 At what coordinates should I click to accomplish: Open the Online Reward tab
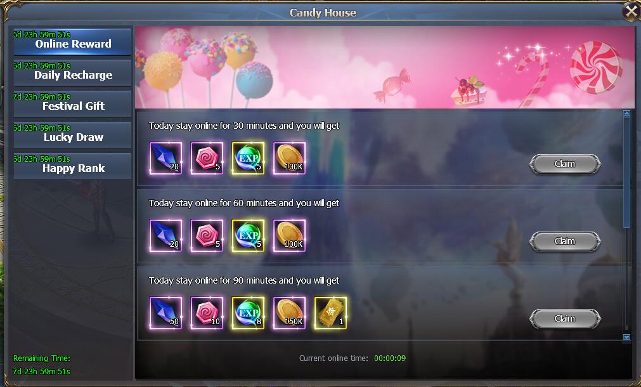click(72, 42)
